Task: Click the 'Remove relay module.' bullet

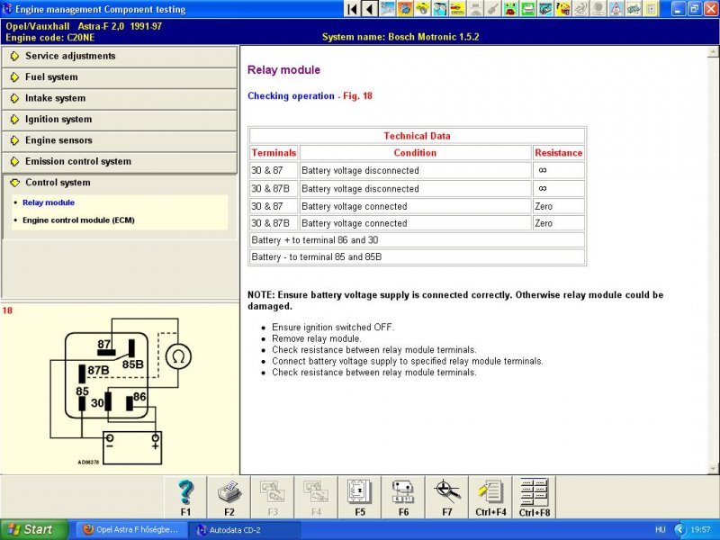Action: pos(317,339)
